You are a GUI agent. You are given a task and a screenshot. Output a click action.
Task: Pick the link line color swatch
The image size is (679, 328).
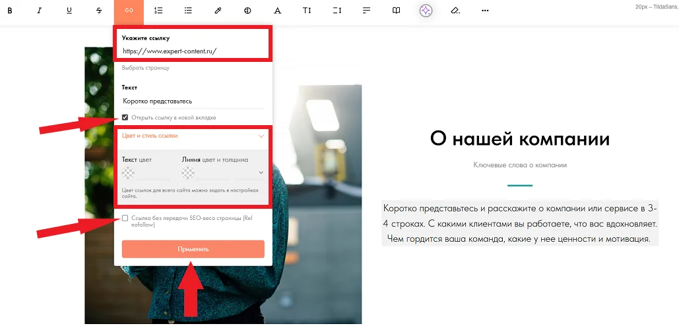(x=188, y=173)
